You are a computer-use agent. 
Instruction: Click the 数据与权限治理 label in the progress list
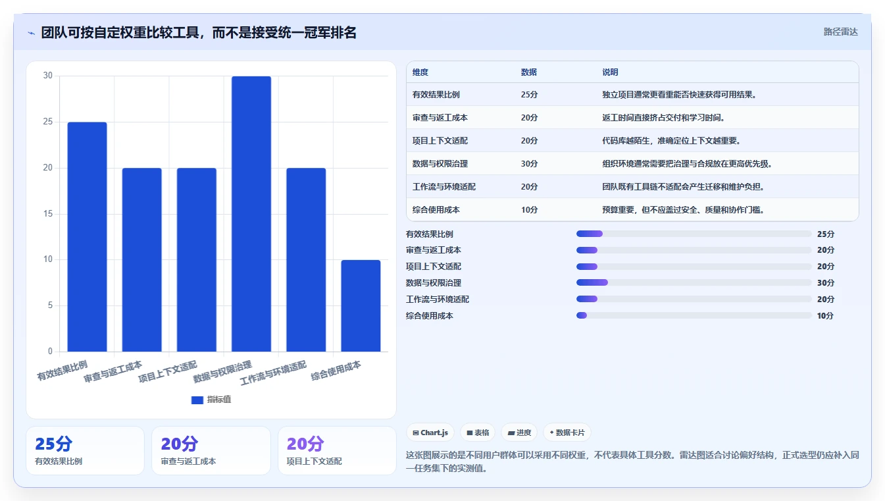coord(434,283)
